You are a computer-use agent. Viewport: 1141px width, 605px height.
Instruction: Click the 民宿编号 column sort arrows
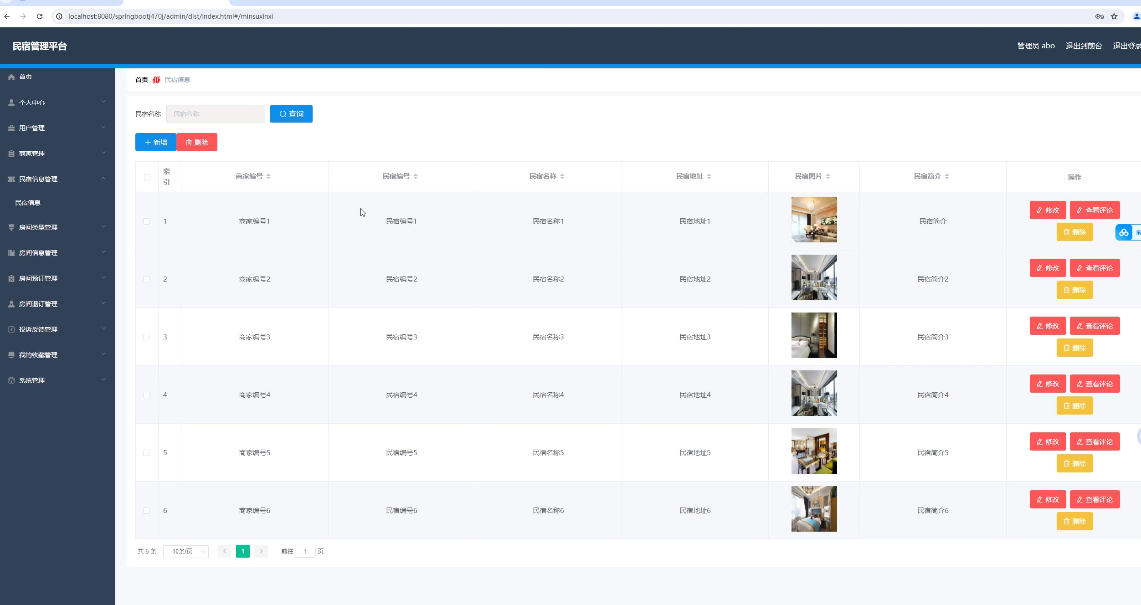point(416,176)
